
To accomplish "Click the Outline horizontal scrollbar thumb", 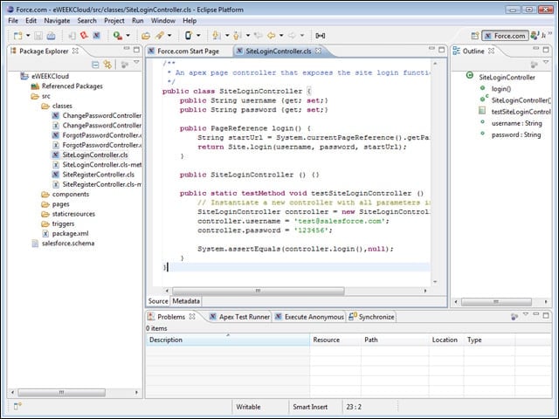I will click(496, 302).
